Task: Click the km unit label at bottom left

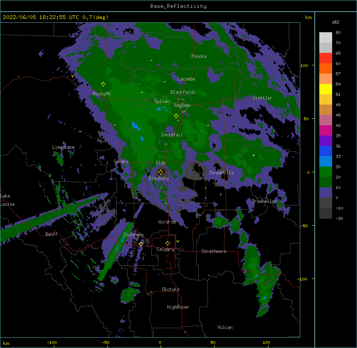Action: click(6, 343)
